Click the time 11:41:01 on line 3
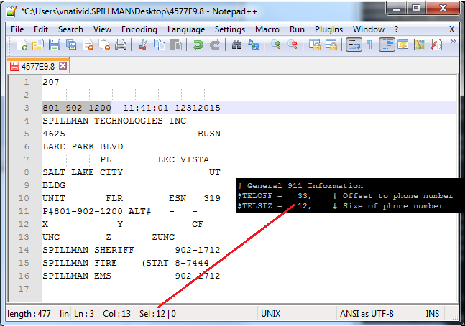 point(146,108)
